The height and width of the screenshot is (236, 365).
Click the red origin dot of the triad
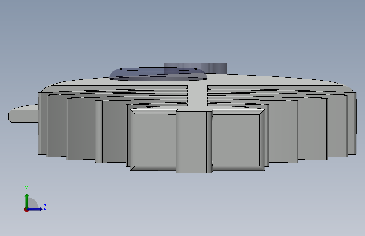pos(26,210)
